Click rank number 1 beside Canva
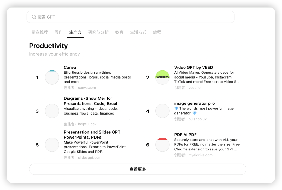282x190 pixels. point(37,78)
